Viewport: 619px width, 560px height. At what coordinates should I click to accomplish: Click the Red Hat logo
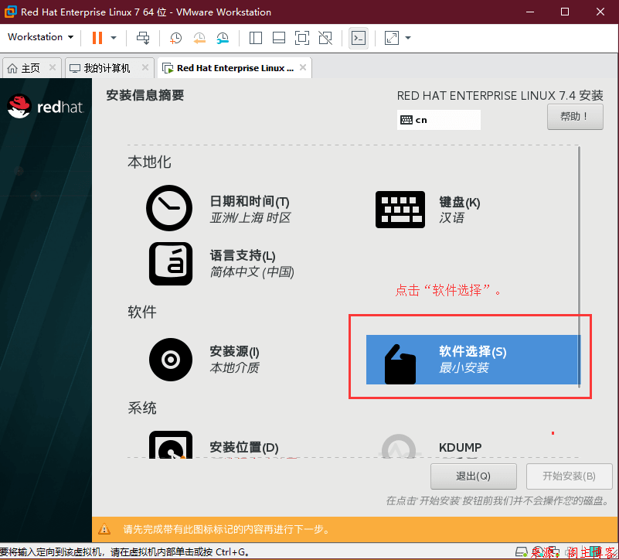tap(46, 106)
